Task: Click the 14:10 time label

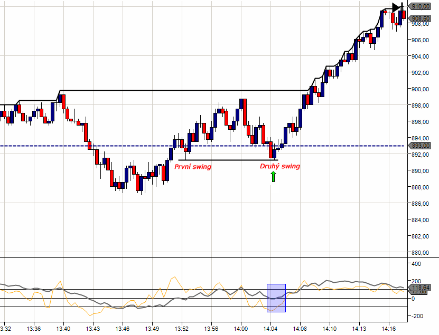Action: 330,329
